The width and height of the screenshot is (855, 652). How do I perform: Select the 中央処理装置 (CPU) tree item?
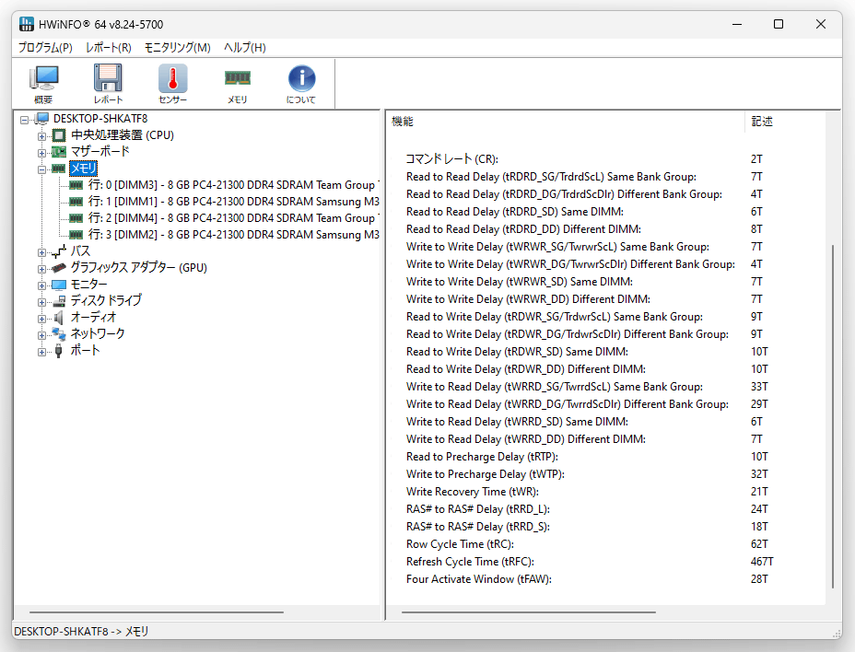[x=123, y=135]
